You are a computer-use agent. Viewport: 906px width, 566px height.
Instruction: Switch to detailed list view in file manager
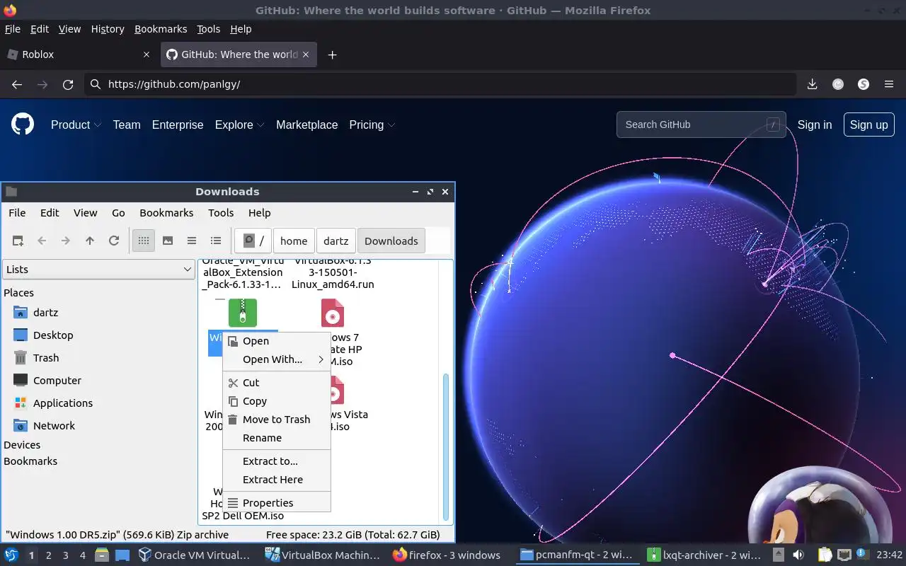(x=216, y=241)
